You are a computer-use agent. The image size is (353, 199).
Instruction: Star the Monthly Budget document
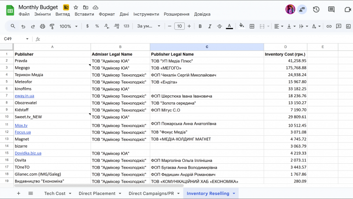point(76,7)
